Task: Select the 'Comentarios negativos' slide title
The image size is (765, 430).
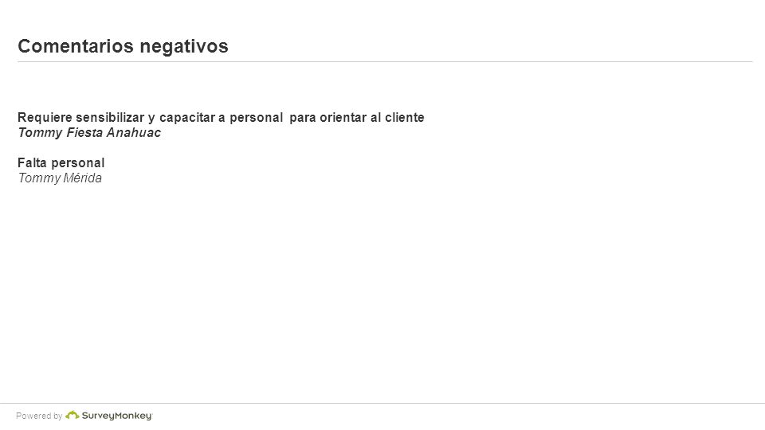Action: (x=123, y=46)
